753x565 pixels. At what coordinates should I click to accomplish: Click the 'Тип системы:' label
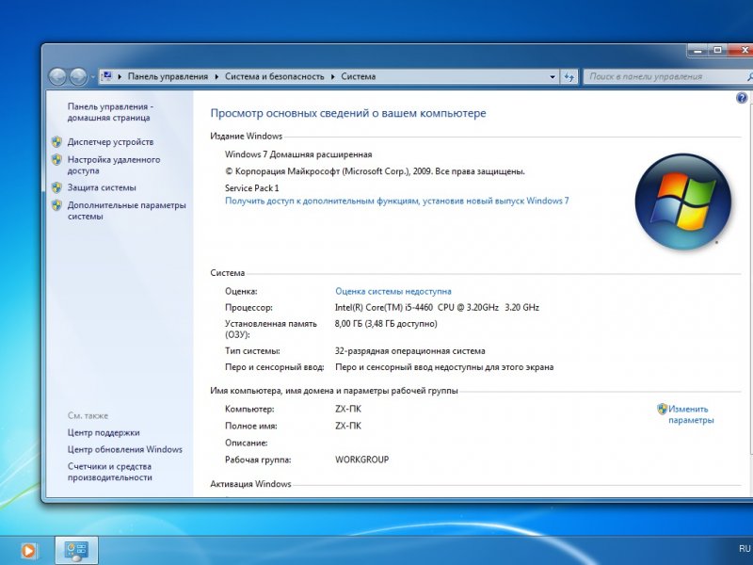pyautogui.click(x=252, y=350)
